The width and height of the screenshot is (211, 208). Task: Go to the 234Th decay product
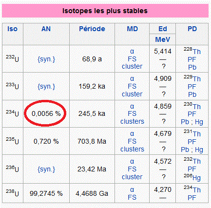pos(192,189)
